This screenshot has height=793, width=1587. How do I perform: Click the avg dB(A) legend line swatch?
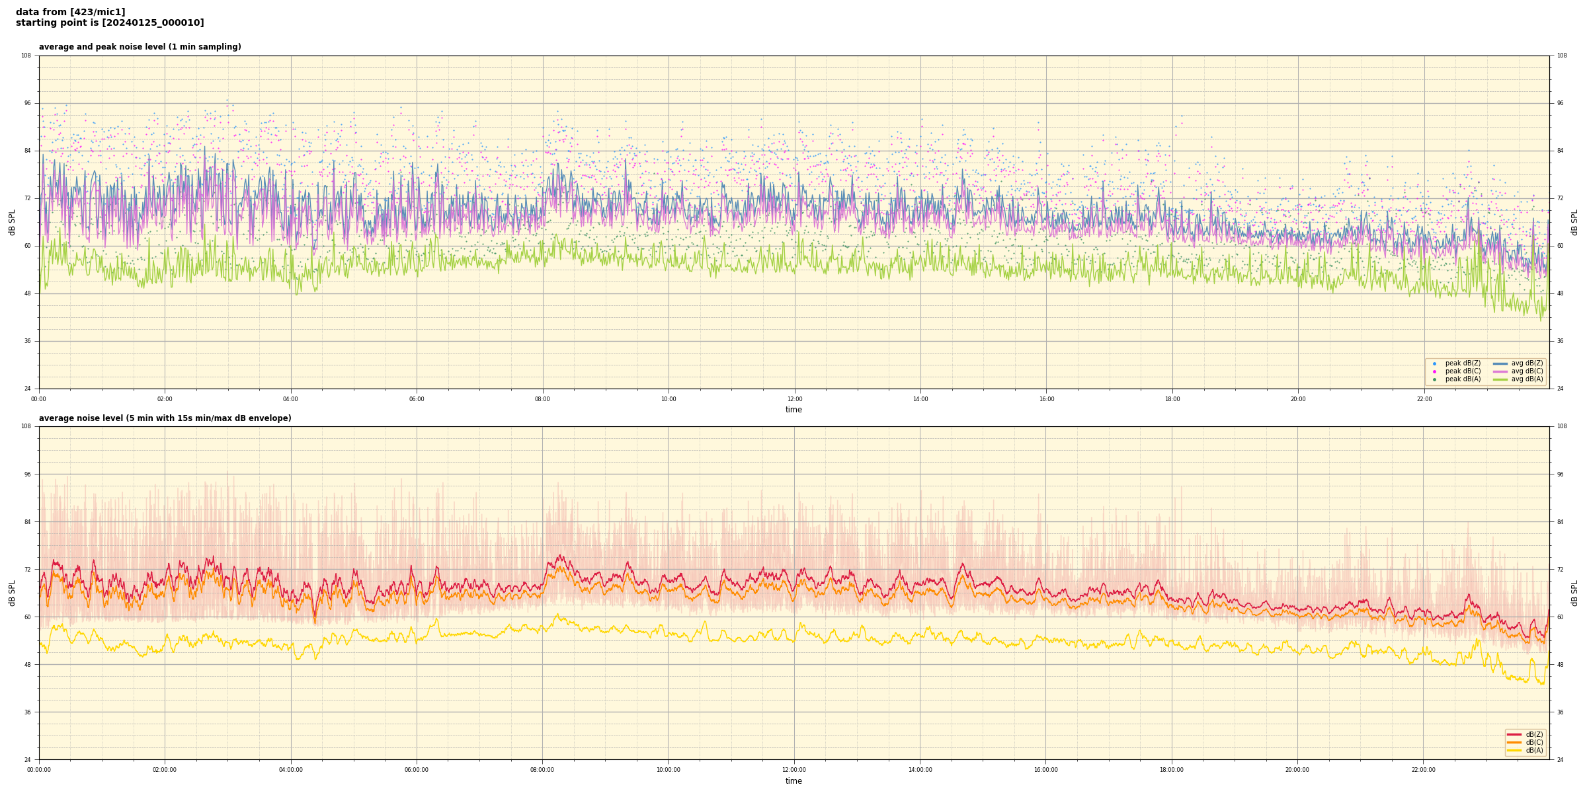click(1500, 379)
